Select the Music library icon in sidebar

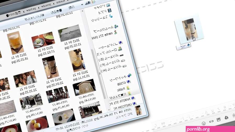(x=111, y=16)
